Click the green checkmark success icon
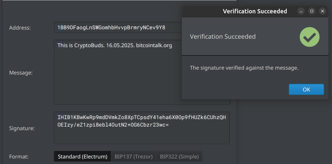The width and height of the screenshot is (332, 164). 309,37
